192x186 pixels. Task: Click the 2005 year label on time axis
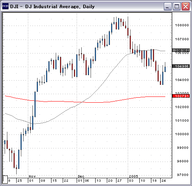[x=134, y=176]
